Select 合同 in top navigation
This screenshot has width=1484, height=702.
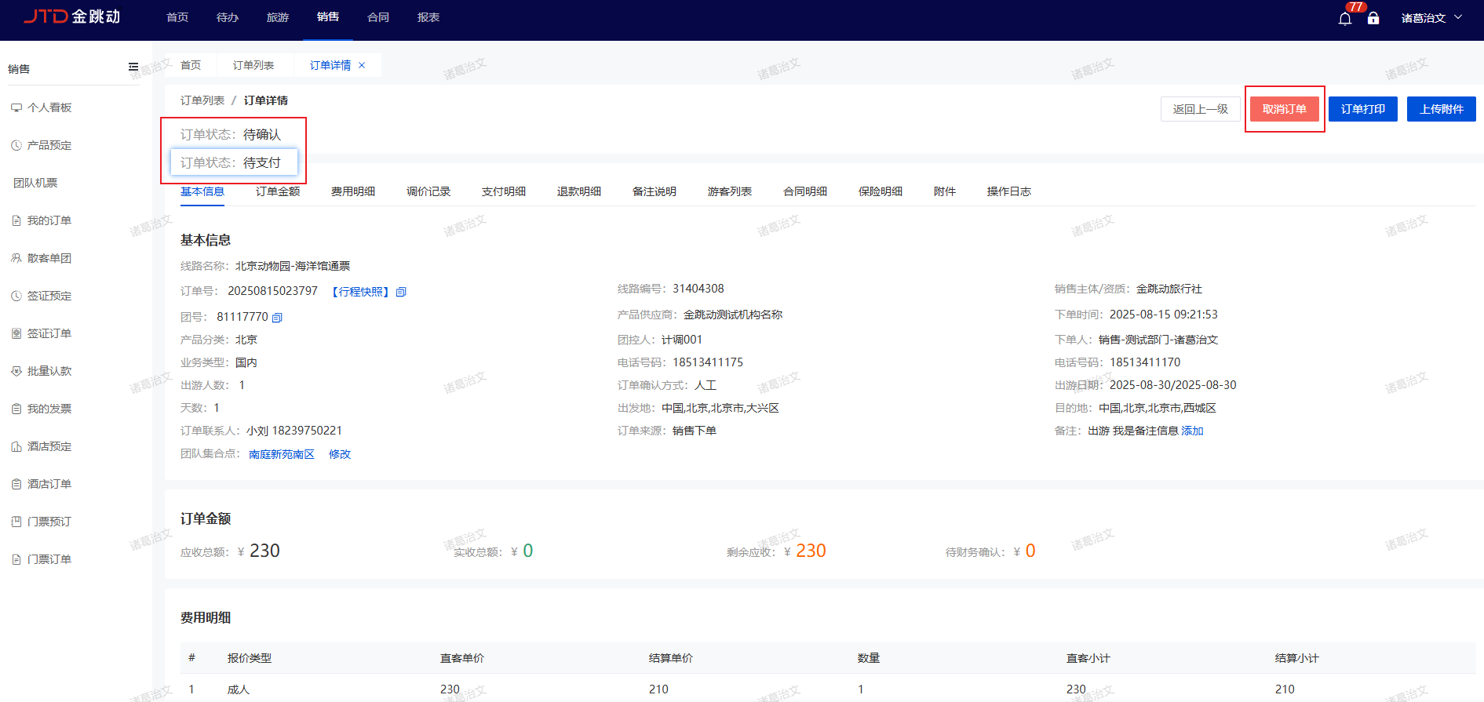click(x=377, y=17)
